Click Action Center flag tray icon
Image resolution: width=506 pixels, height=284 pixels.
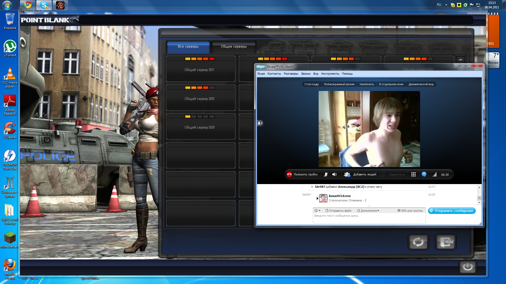(x=472, y=5)
